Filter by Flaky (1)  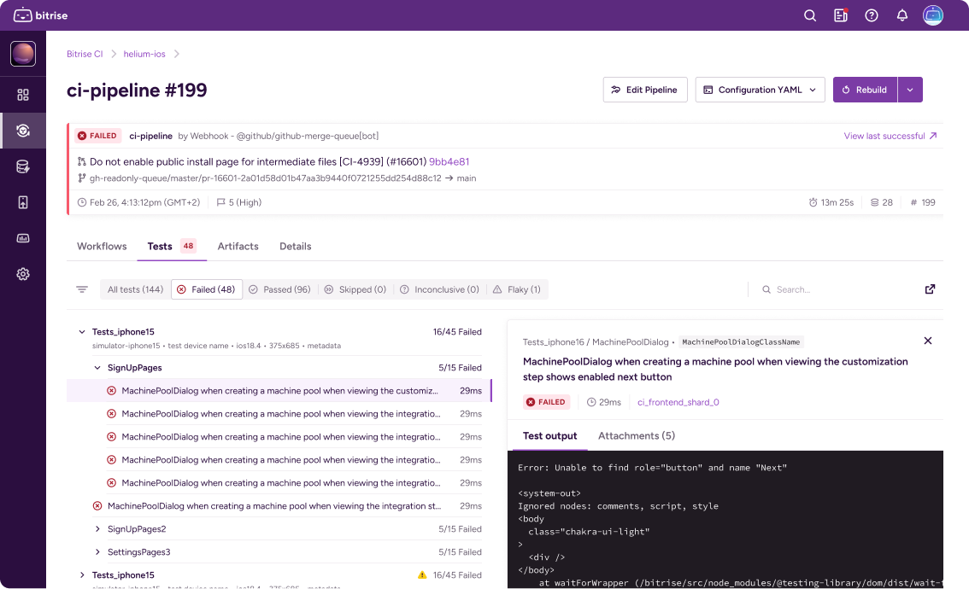(x=517, y=289)
